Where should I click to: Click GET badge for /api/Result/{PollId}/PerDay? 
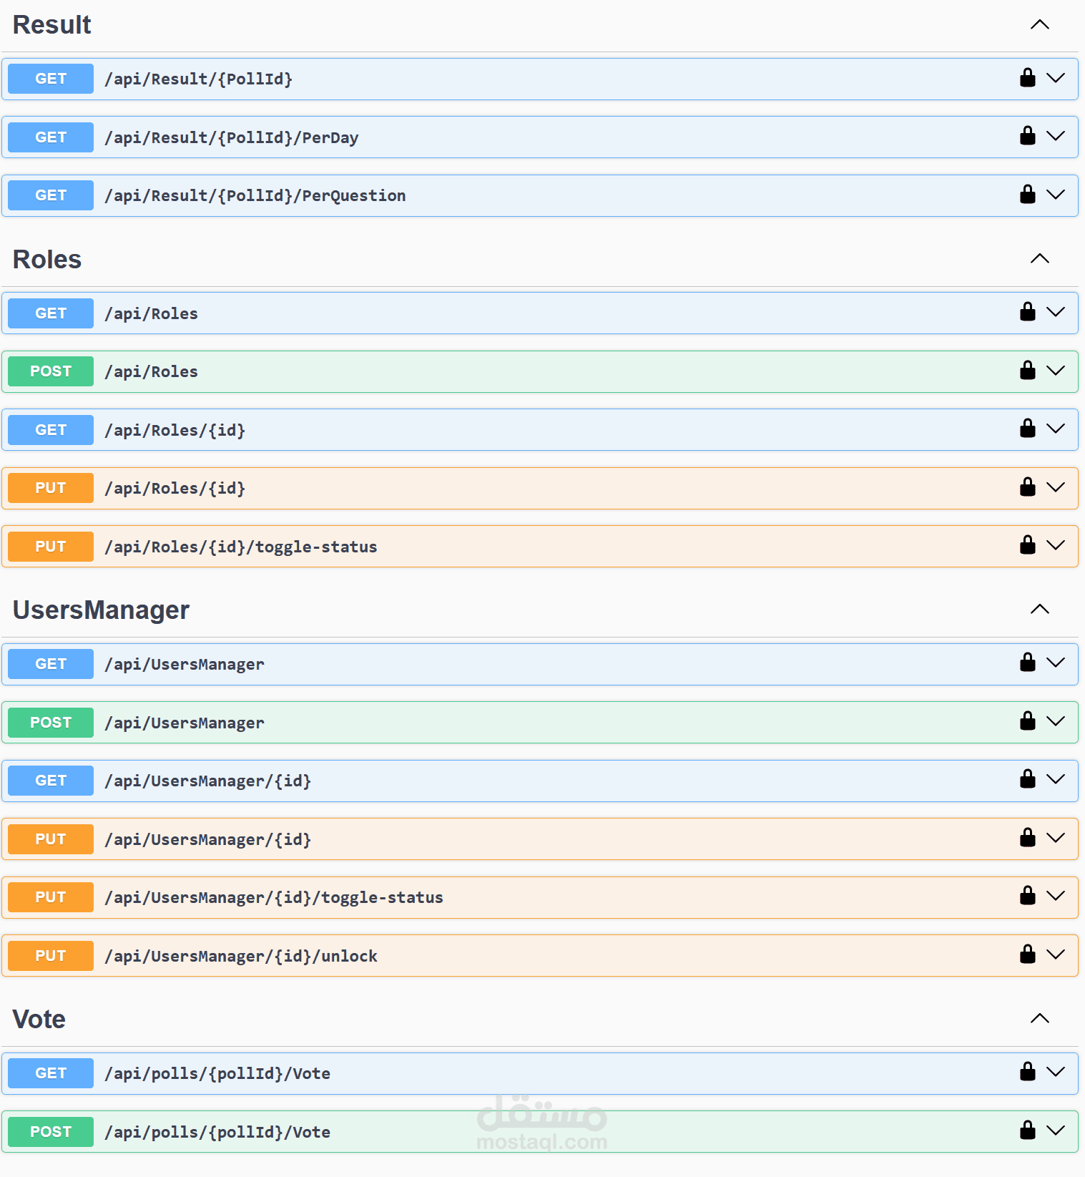(51, 137)
